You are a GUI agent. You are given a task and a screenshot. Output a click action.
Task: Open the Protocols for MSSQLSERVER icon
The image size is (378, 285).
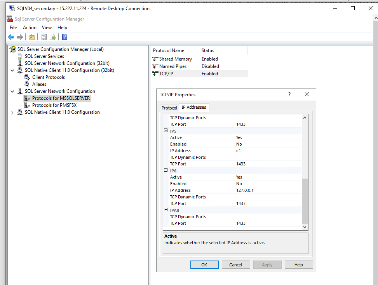[27, 98]
